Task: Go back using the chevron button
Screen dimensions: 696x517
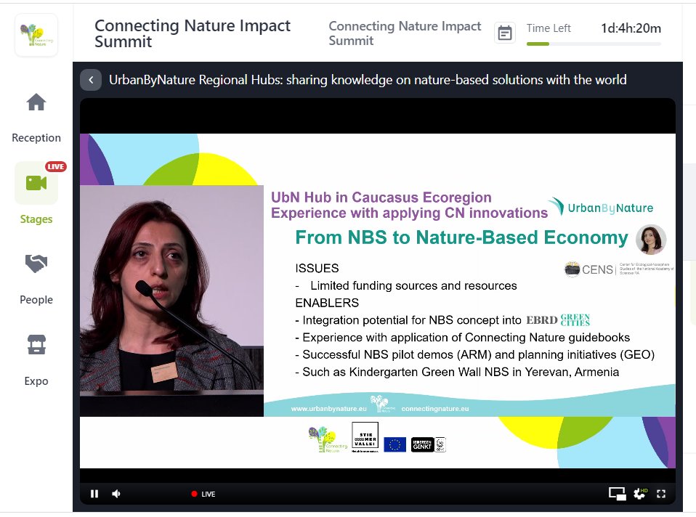Action: [x=91, y=80]
